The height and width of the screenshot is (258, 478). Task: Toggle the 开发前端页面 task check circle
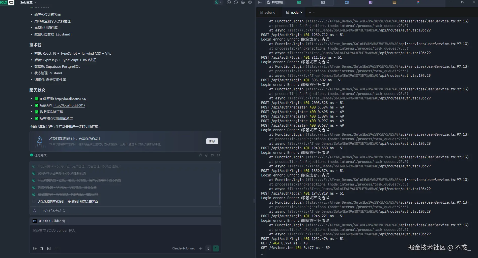coord(34,180)
